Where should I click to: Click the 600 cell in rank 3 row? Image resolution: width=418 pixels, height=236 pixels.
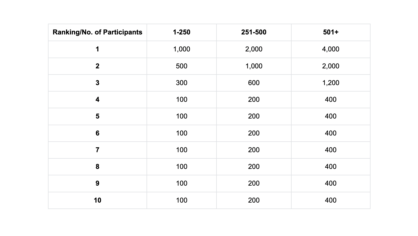[254, 83]
